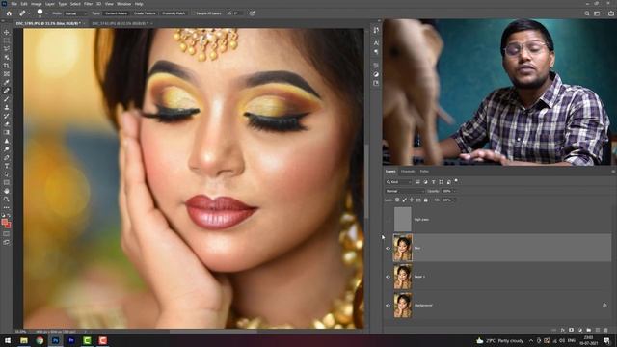Open the Opacity slider dropdown arrow
This screenshot has height=347, width=617.
455,191
